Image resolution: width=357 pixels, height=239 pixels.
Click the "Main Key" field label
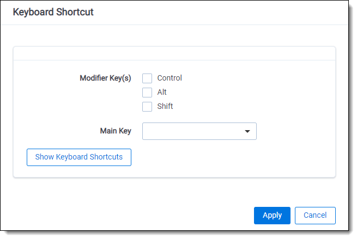pyautogui.click(x=116, y=131)
